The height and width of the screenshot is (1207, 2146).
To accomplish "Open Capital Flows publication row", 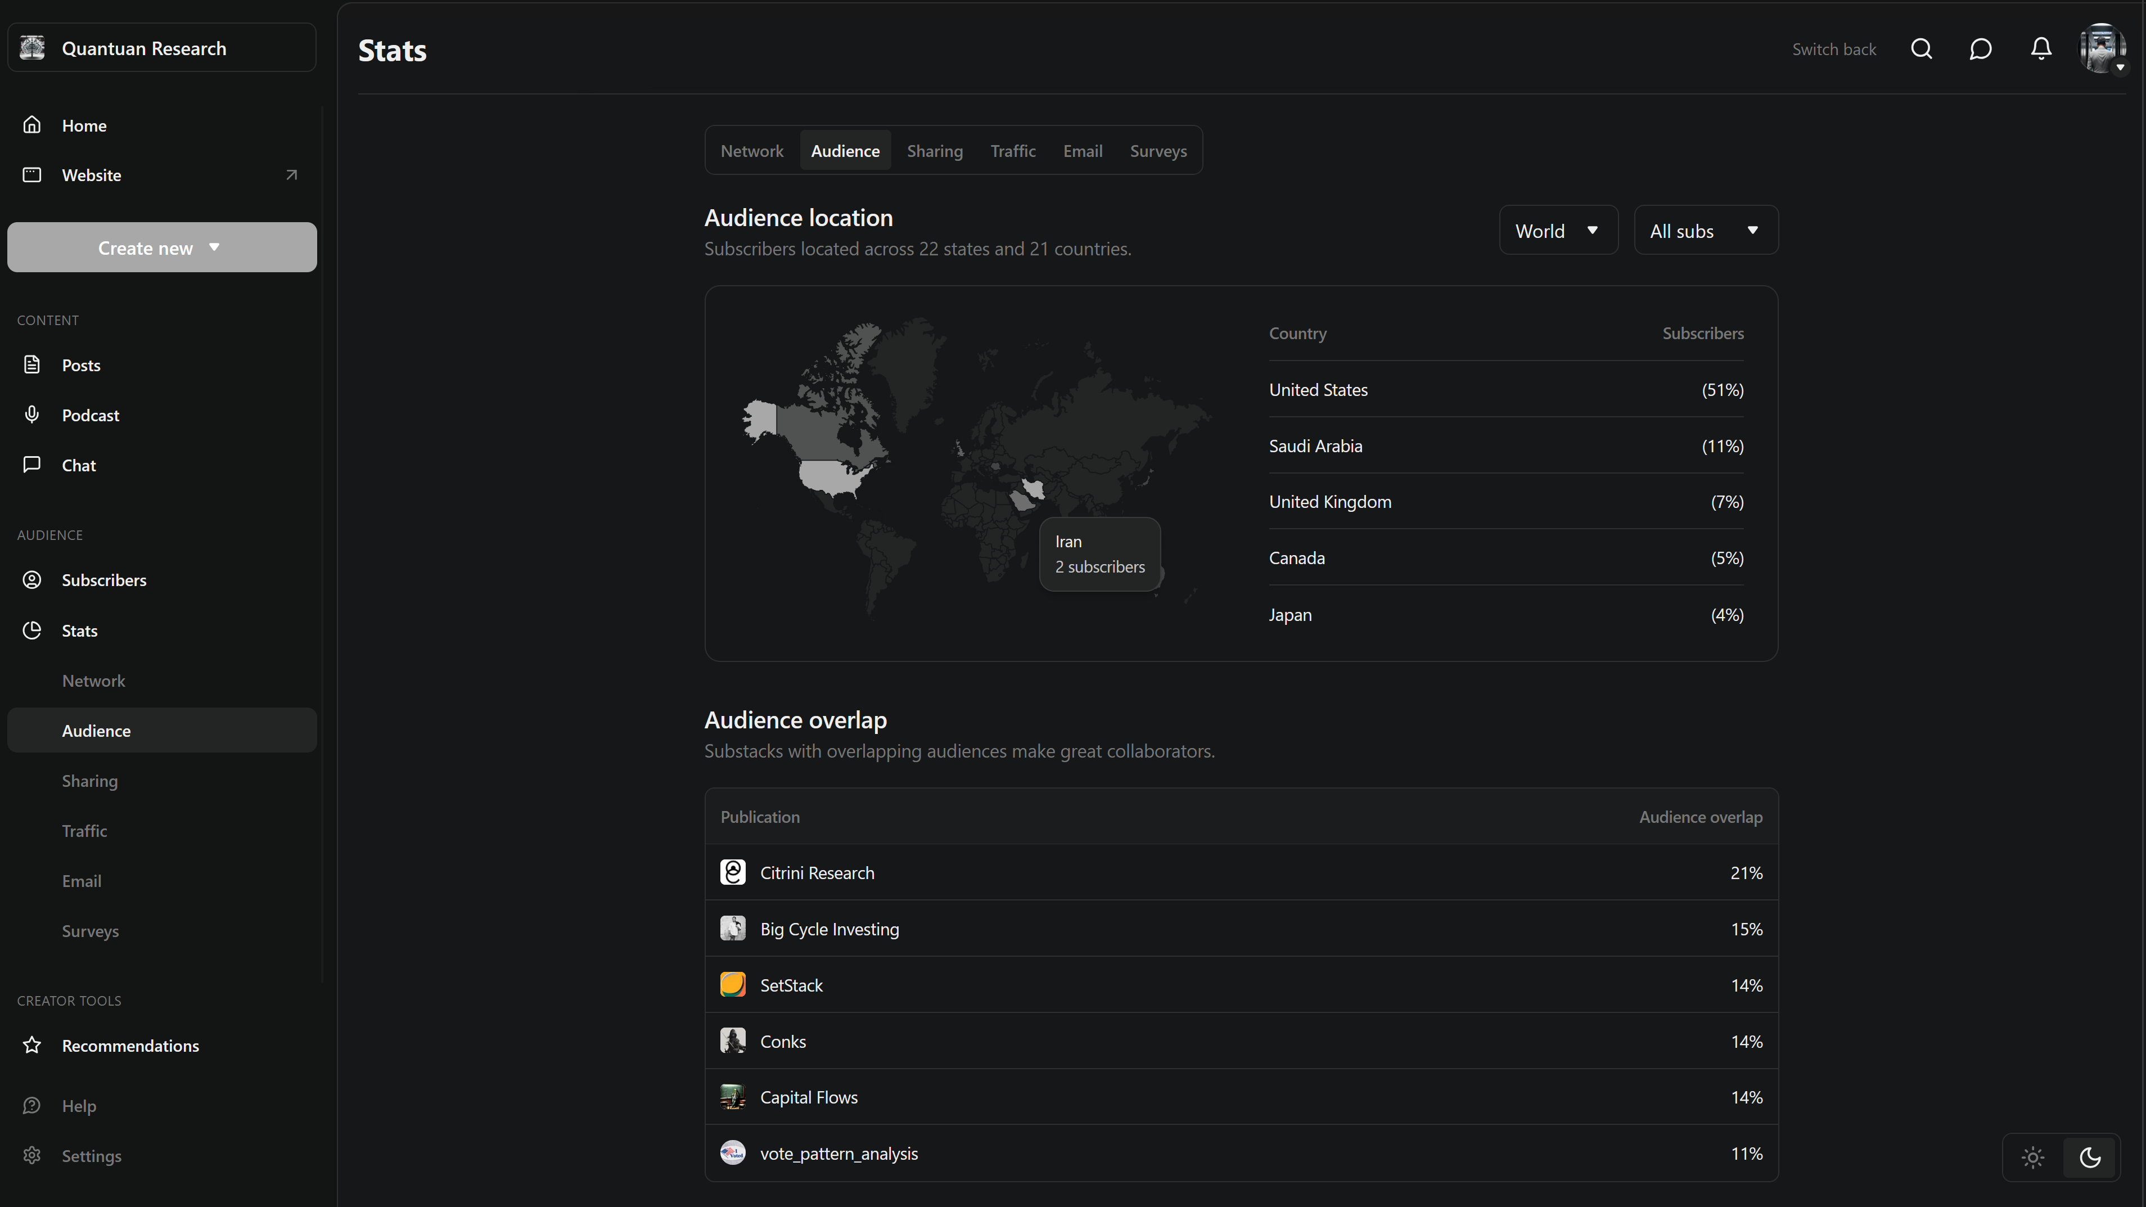I will coord(808,1097).
